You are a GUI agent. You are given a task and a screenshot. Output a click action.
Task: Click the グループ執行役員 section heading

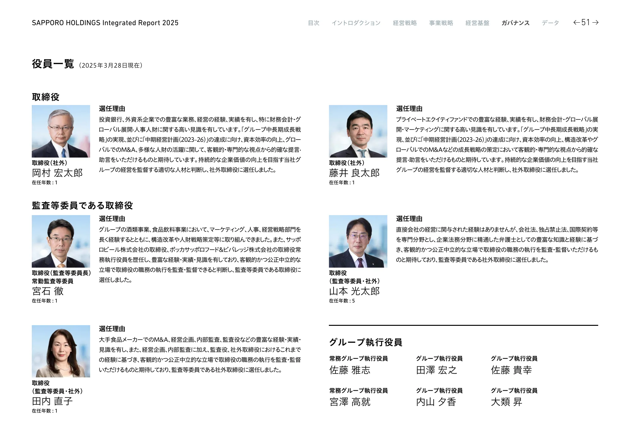coord(365,342)
